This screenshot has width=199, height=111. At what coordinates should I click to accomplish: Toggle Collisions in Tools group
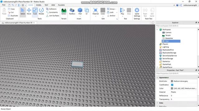click(x=51, y=9)
